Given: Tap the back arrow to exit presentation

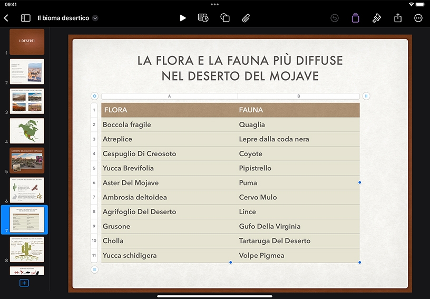Looking at the screenshot, I should tap(6, 18).
